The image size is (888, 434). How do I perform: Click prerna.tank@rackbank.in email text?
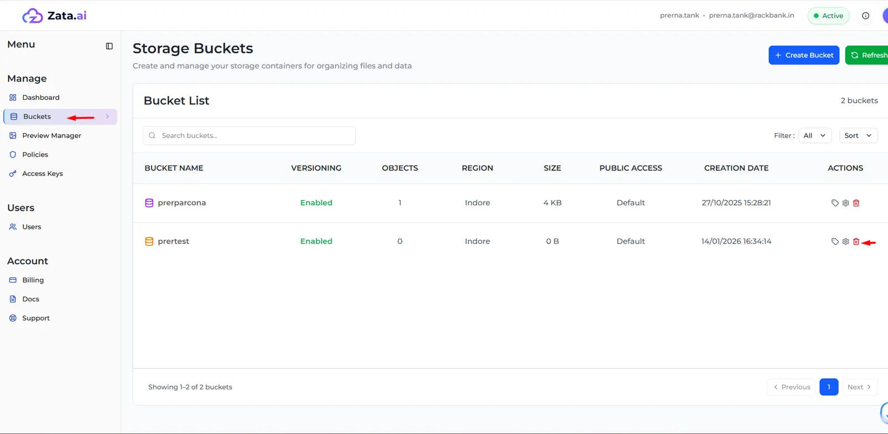tap(751, 16)
